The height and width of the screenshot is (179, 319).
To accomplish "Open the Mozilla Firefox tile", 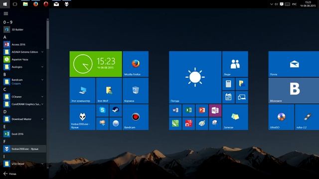I will click(136, 64).
